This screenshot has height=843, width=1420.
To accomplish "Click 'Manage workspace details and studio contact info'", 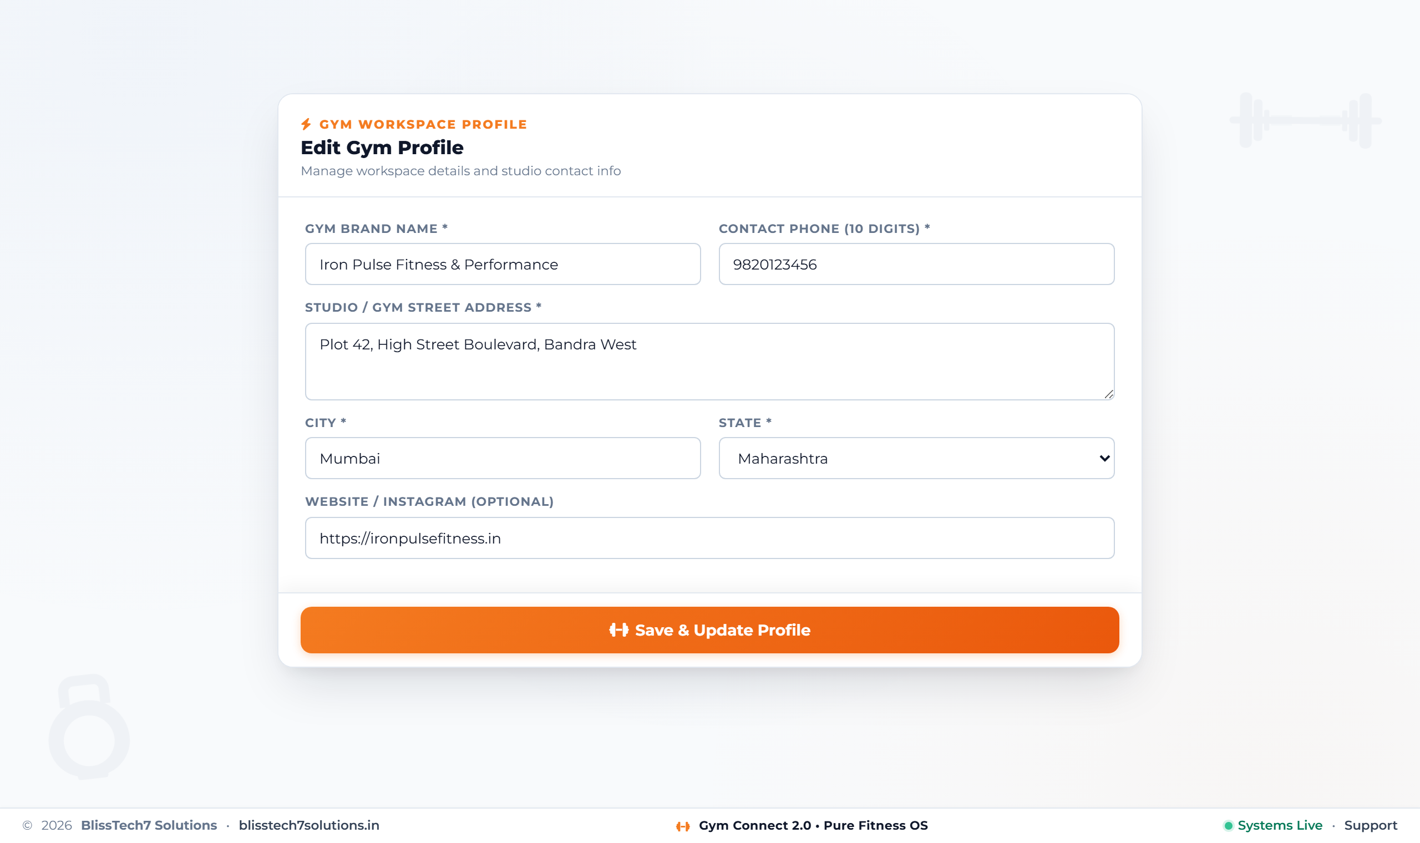I will pyautogui.click(x=460, y=171).
